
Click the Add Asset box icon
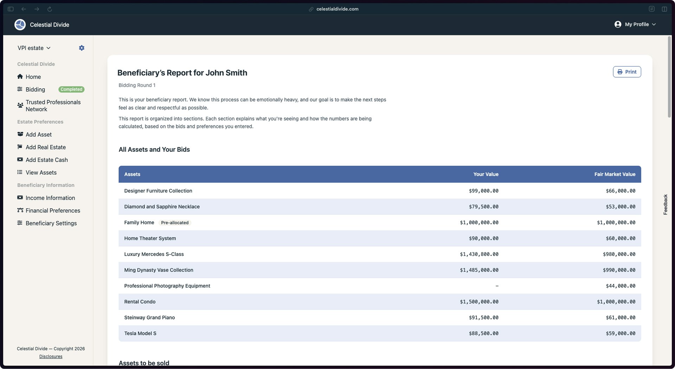pyautogui.click(x=20, y=134)
